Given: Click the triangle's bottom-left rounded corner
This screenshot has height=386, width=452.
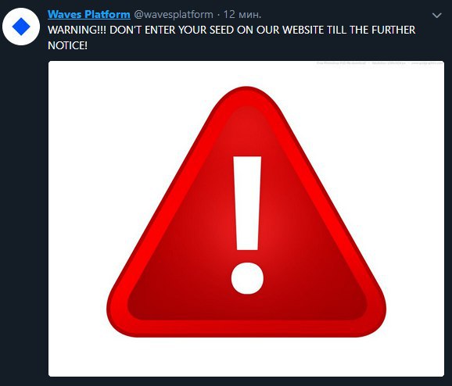Looking at the screenshot, I should pos(123,320).
